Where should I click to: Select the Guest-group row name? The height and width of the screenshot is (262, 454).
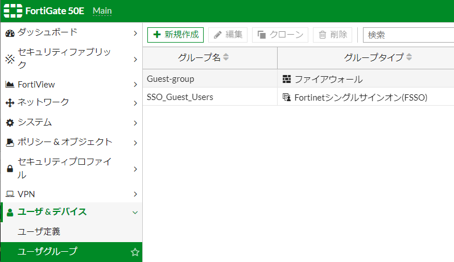click(x=171, y=79)
